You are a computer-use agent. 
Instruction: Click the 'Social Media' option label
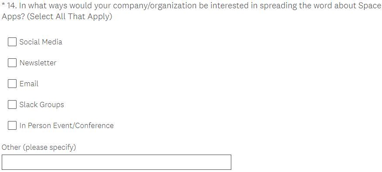[41, 42]
